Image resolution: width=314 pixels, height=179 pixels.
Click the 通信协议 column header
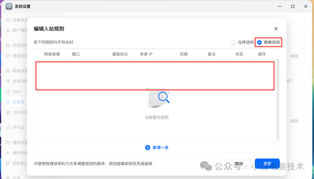[120, 54]
